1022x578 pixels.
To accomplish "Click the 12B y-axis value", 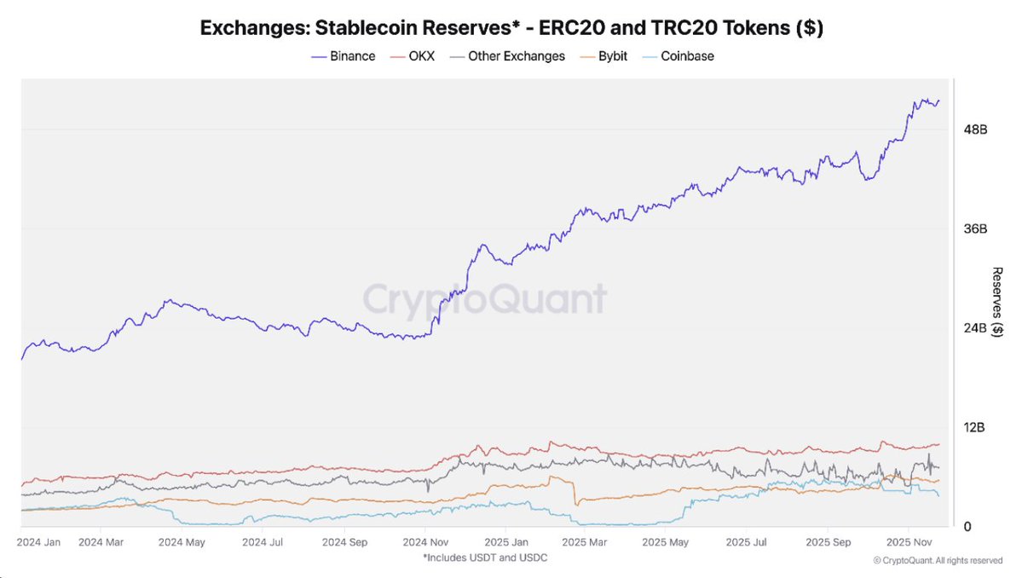I will 975,427.
